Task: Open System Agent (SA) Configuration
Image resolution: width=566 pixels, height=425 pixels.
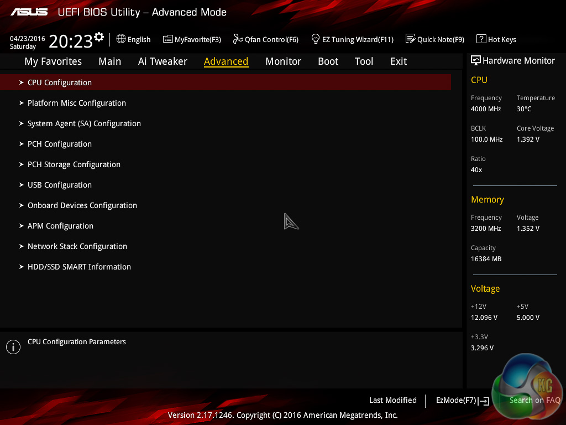Action: 84,123
